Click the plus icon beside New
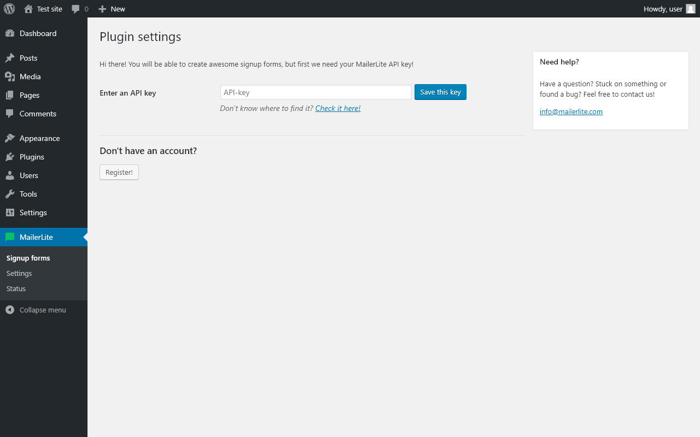This screenshot has width=700, height=437. coord(102,9)
